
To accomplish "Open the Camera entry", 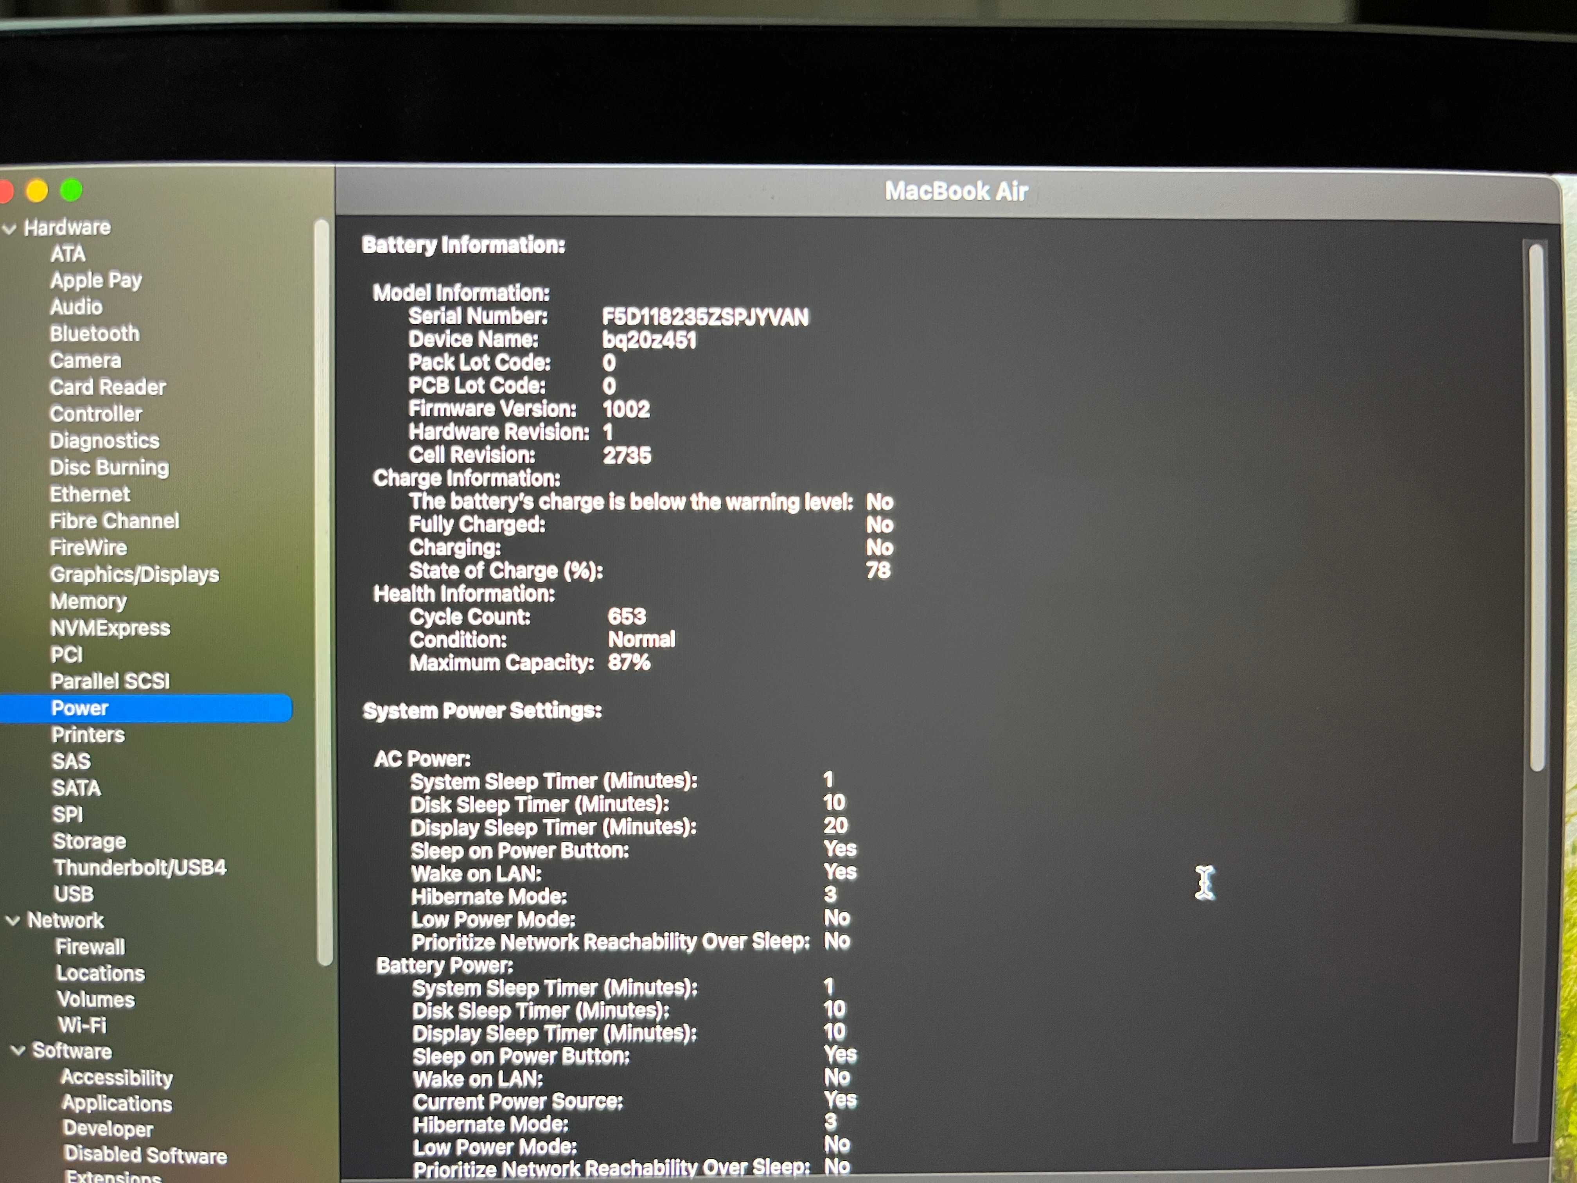I will tap(86, 360).
